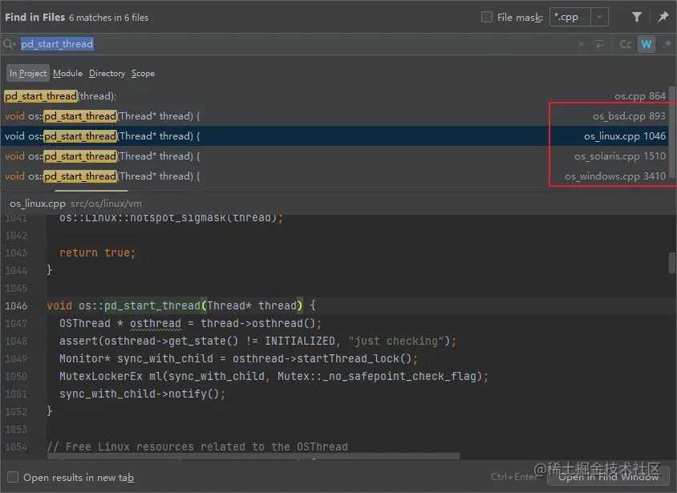Click 'return true;' in code preview

[97, 253]
